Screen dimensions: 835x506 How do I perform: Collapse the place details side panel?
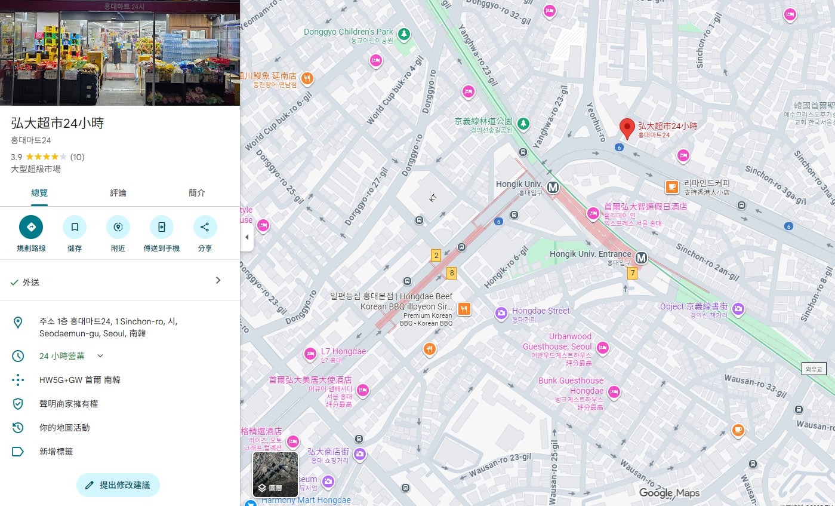click(247, 237)
